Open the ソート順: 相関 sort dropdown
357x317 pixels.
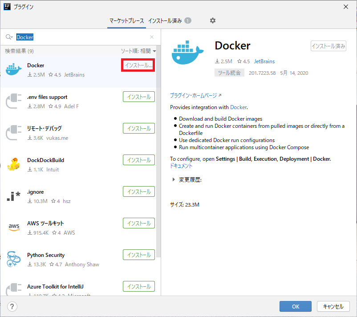[138, 51]
